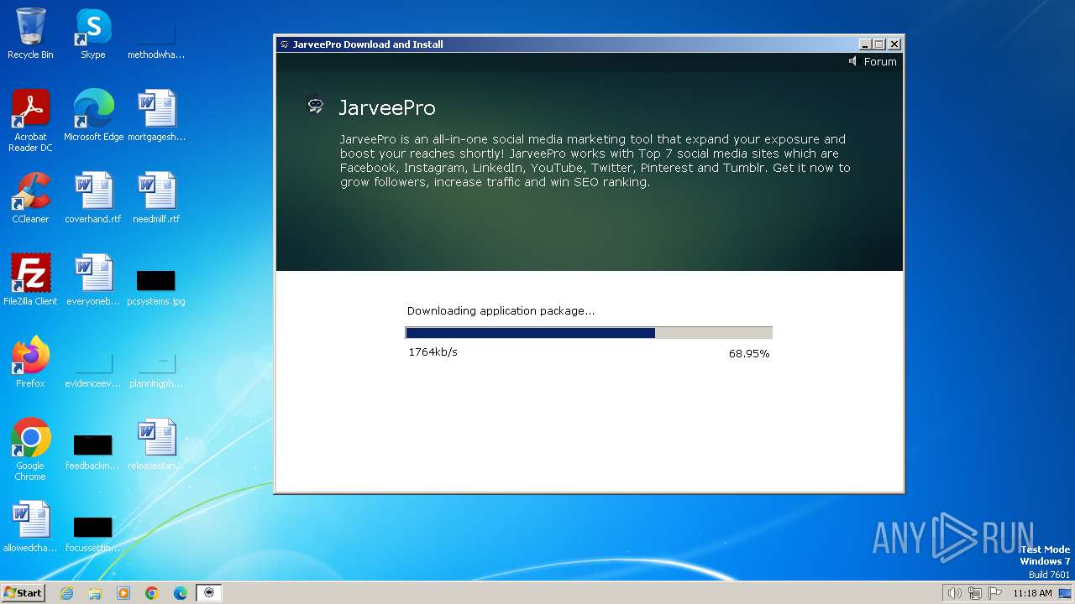
Task: Click Show desktop button at taskbar end
Action: pyautogui.click(x=1065, y=593)
